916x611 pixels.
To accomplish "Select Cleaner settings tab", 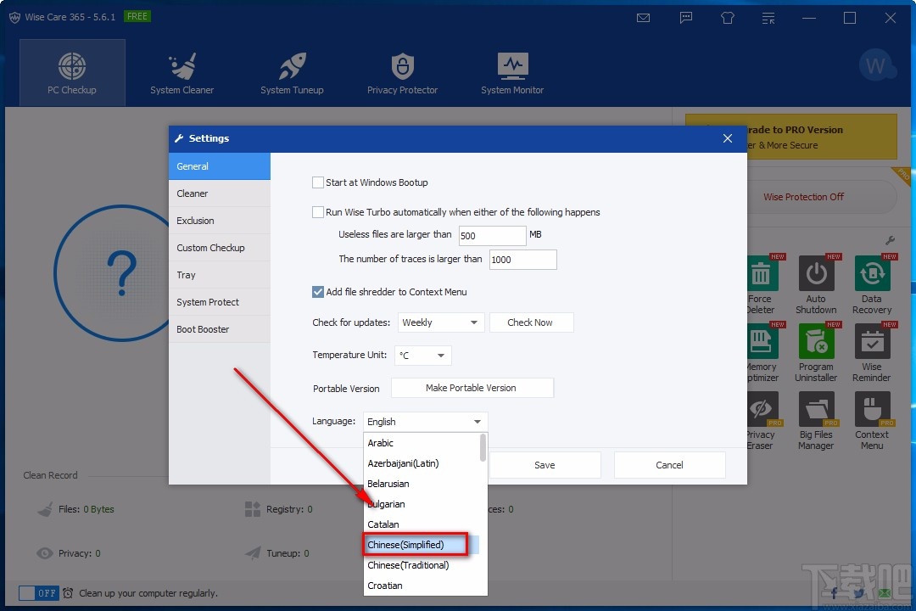I will 220,193.
